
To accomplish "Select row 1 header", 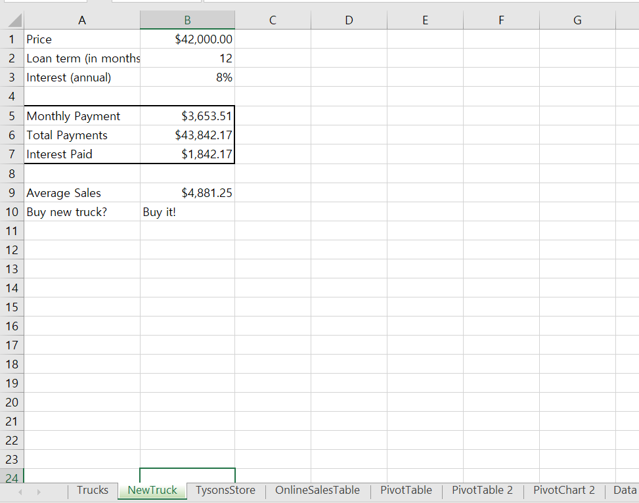I will [12, 39].
